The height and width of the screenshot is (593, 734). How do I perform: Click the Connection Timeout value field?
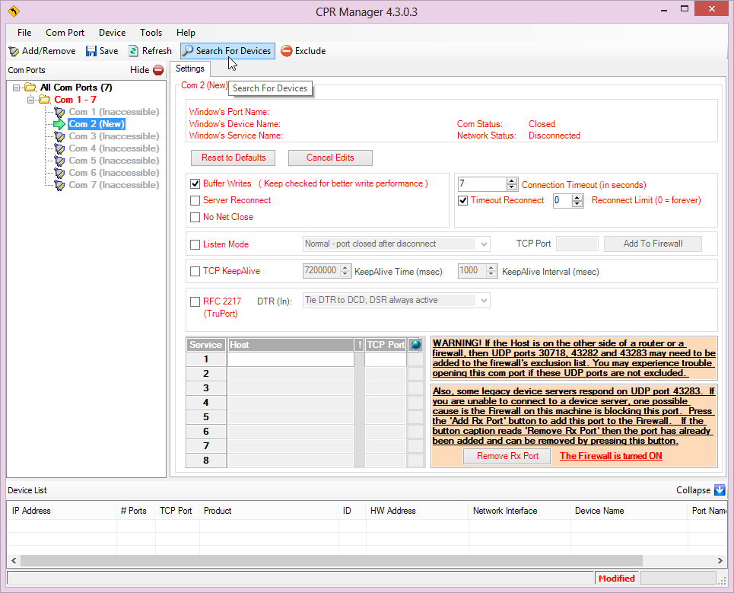point(482,184)
